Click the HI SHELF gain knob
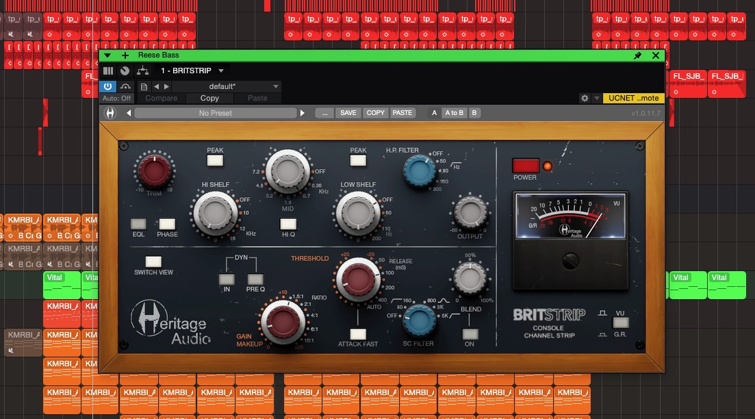The height and width of the screenshot is (419, 755). click(x=215, y=214)
